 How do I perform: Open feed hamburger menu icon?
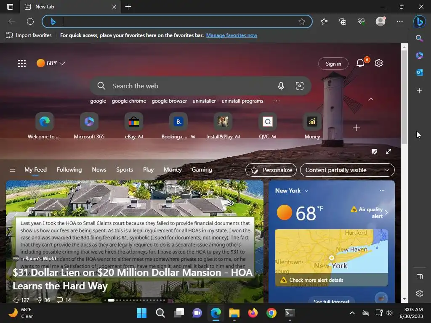point(12,170)
